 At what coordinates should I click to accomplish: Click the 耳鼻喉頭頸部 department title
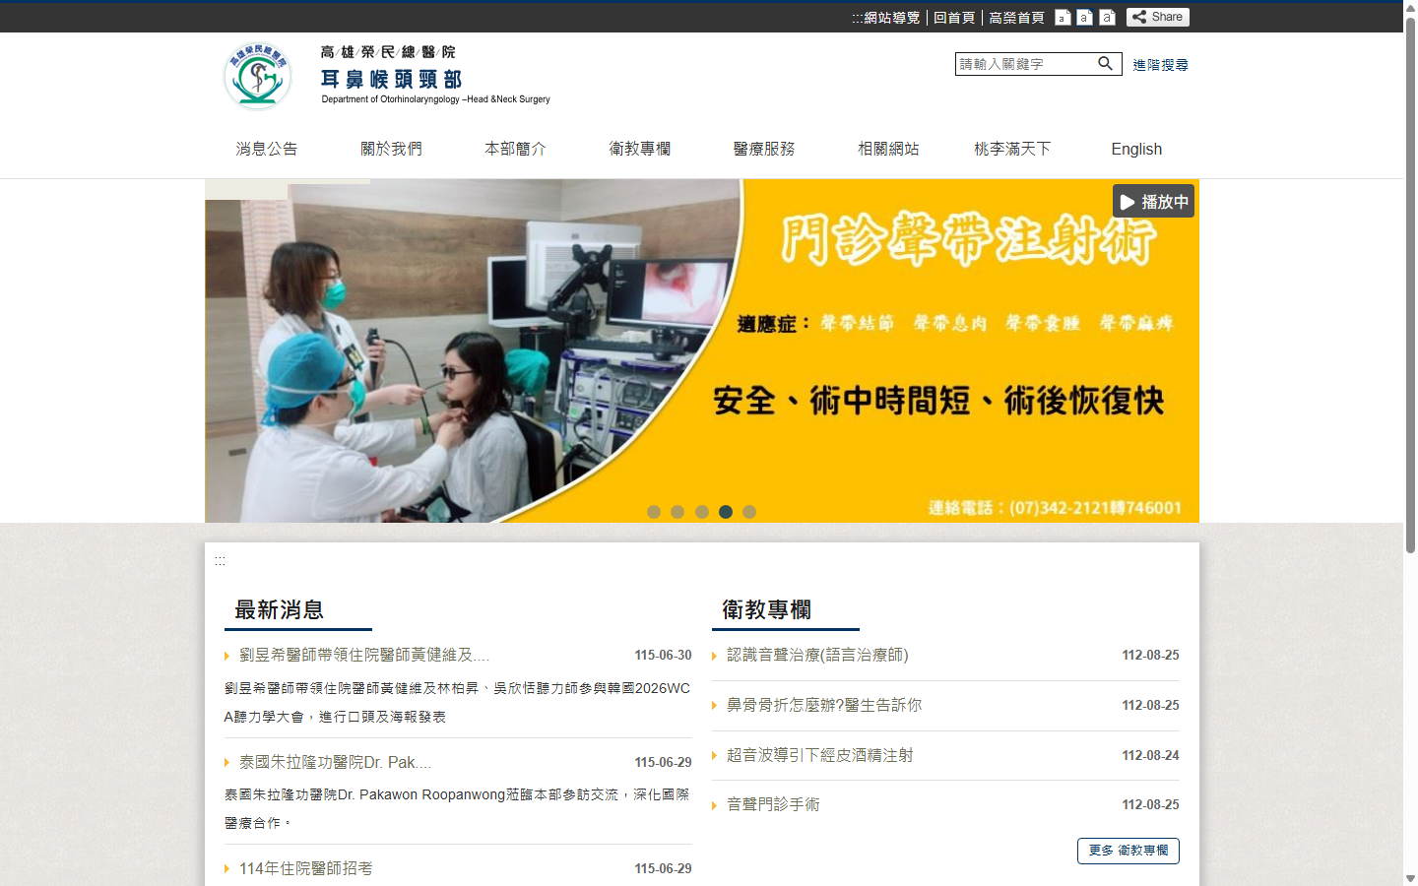pyautogui.click(x=392, y=79)
